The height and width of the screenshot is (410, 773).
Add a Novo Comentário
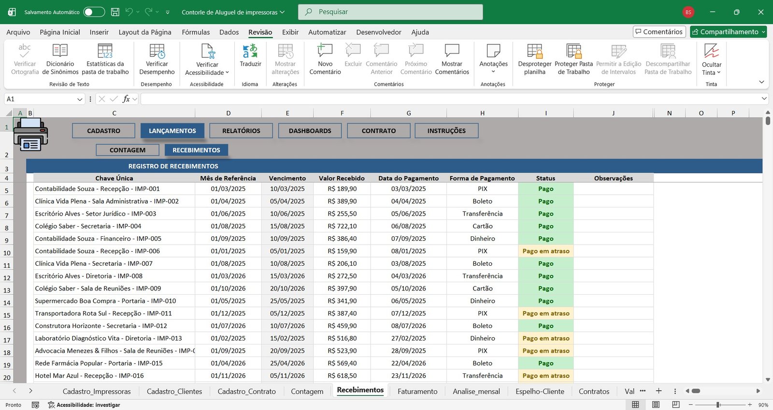click(x=325, y=59)
